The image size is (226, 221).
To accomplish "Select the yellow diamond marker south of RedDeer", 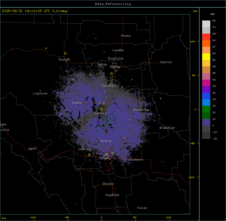I will tap(112, 74).
